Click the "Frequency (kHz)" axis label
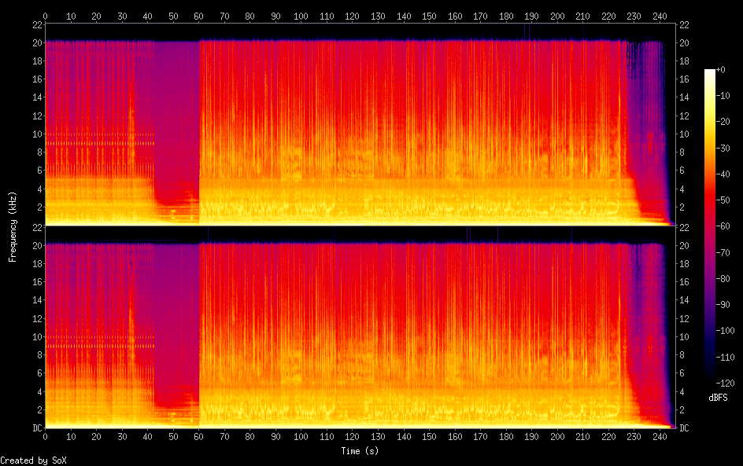 click(x=13, y=226)
